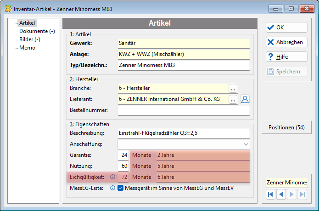Click the empty Bestellnummer field
This screenshot has height=211, width=319.
(184, 110)
